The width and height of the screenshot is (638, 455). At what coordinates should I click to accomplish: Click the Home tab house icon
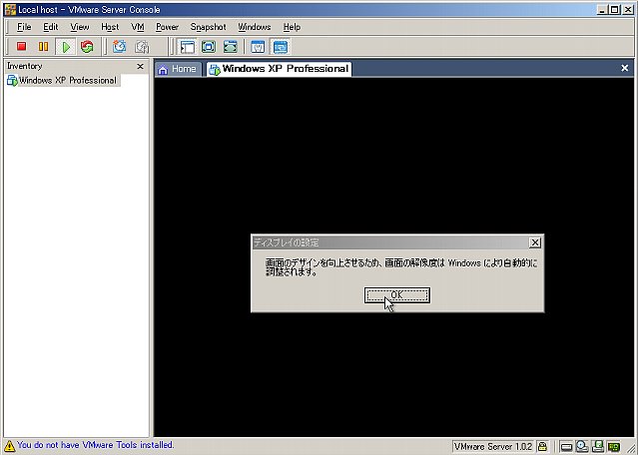tap(163, 70)
